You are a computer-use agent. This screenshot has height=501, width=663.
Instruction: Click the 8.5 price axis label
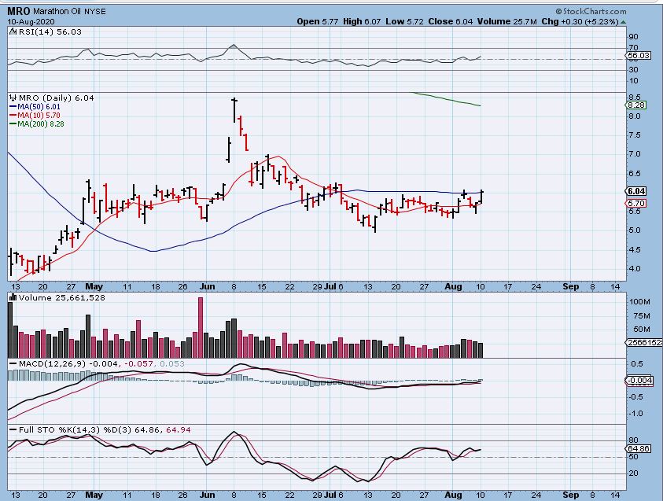coord(635,98)
